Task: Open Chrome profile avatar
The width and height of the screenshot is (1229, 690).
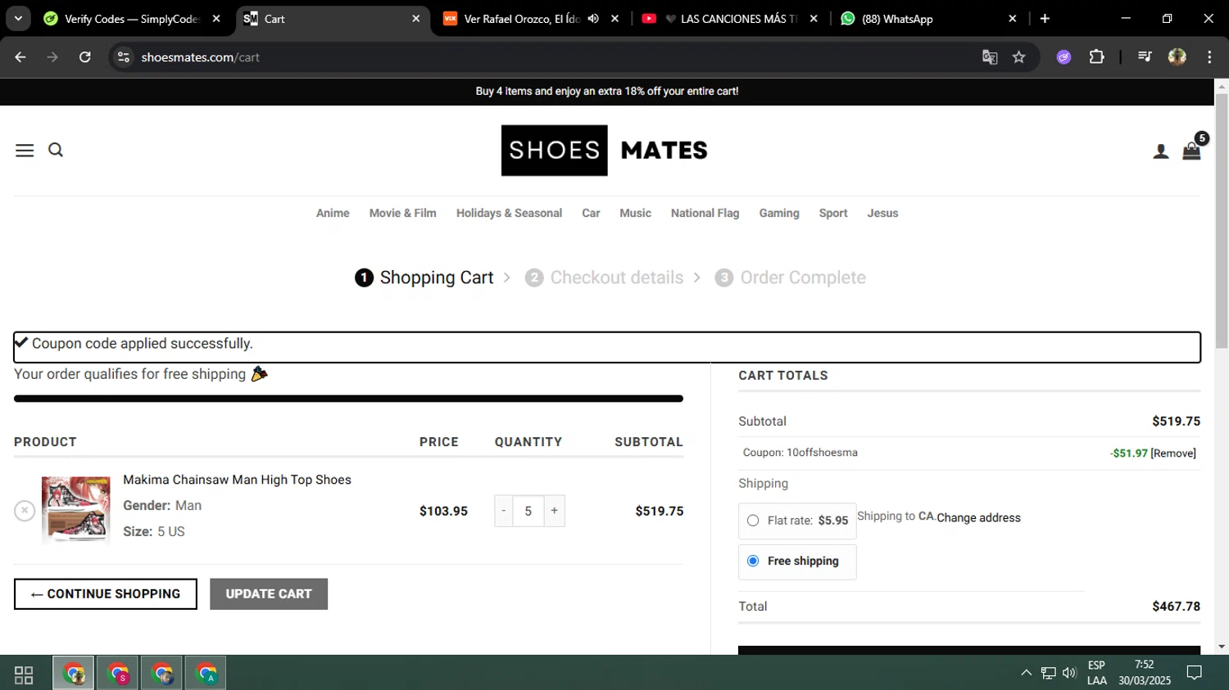Action: [x=1177, y=57]
